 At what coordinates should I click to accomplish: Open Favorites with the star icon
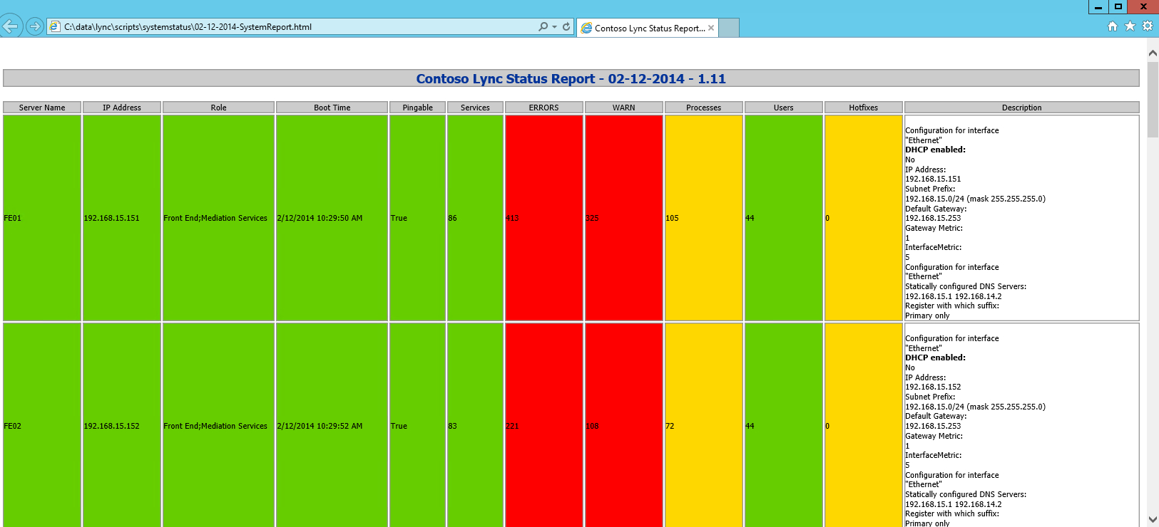point(1130,26)
